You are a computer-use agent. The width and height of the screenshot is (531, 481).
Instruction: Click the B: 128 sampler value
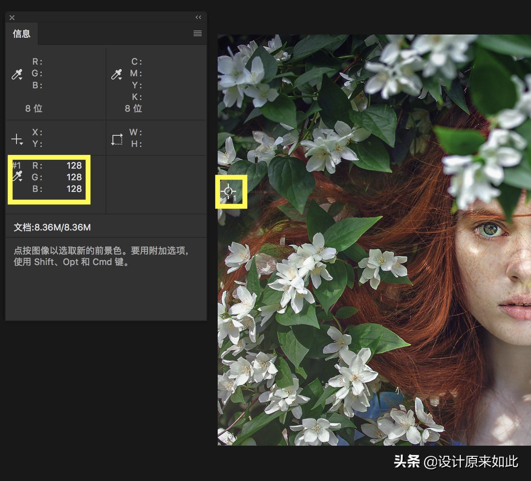click(74, 189)
